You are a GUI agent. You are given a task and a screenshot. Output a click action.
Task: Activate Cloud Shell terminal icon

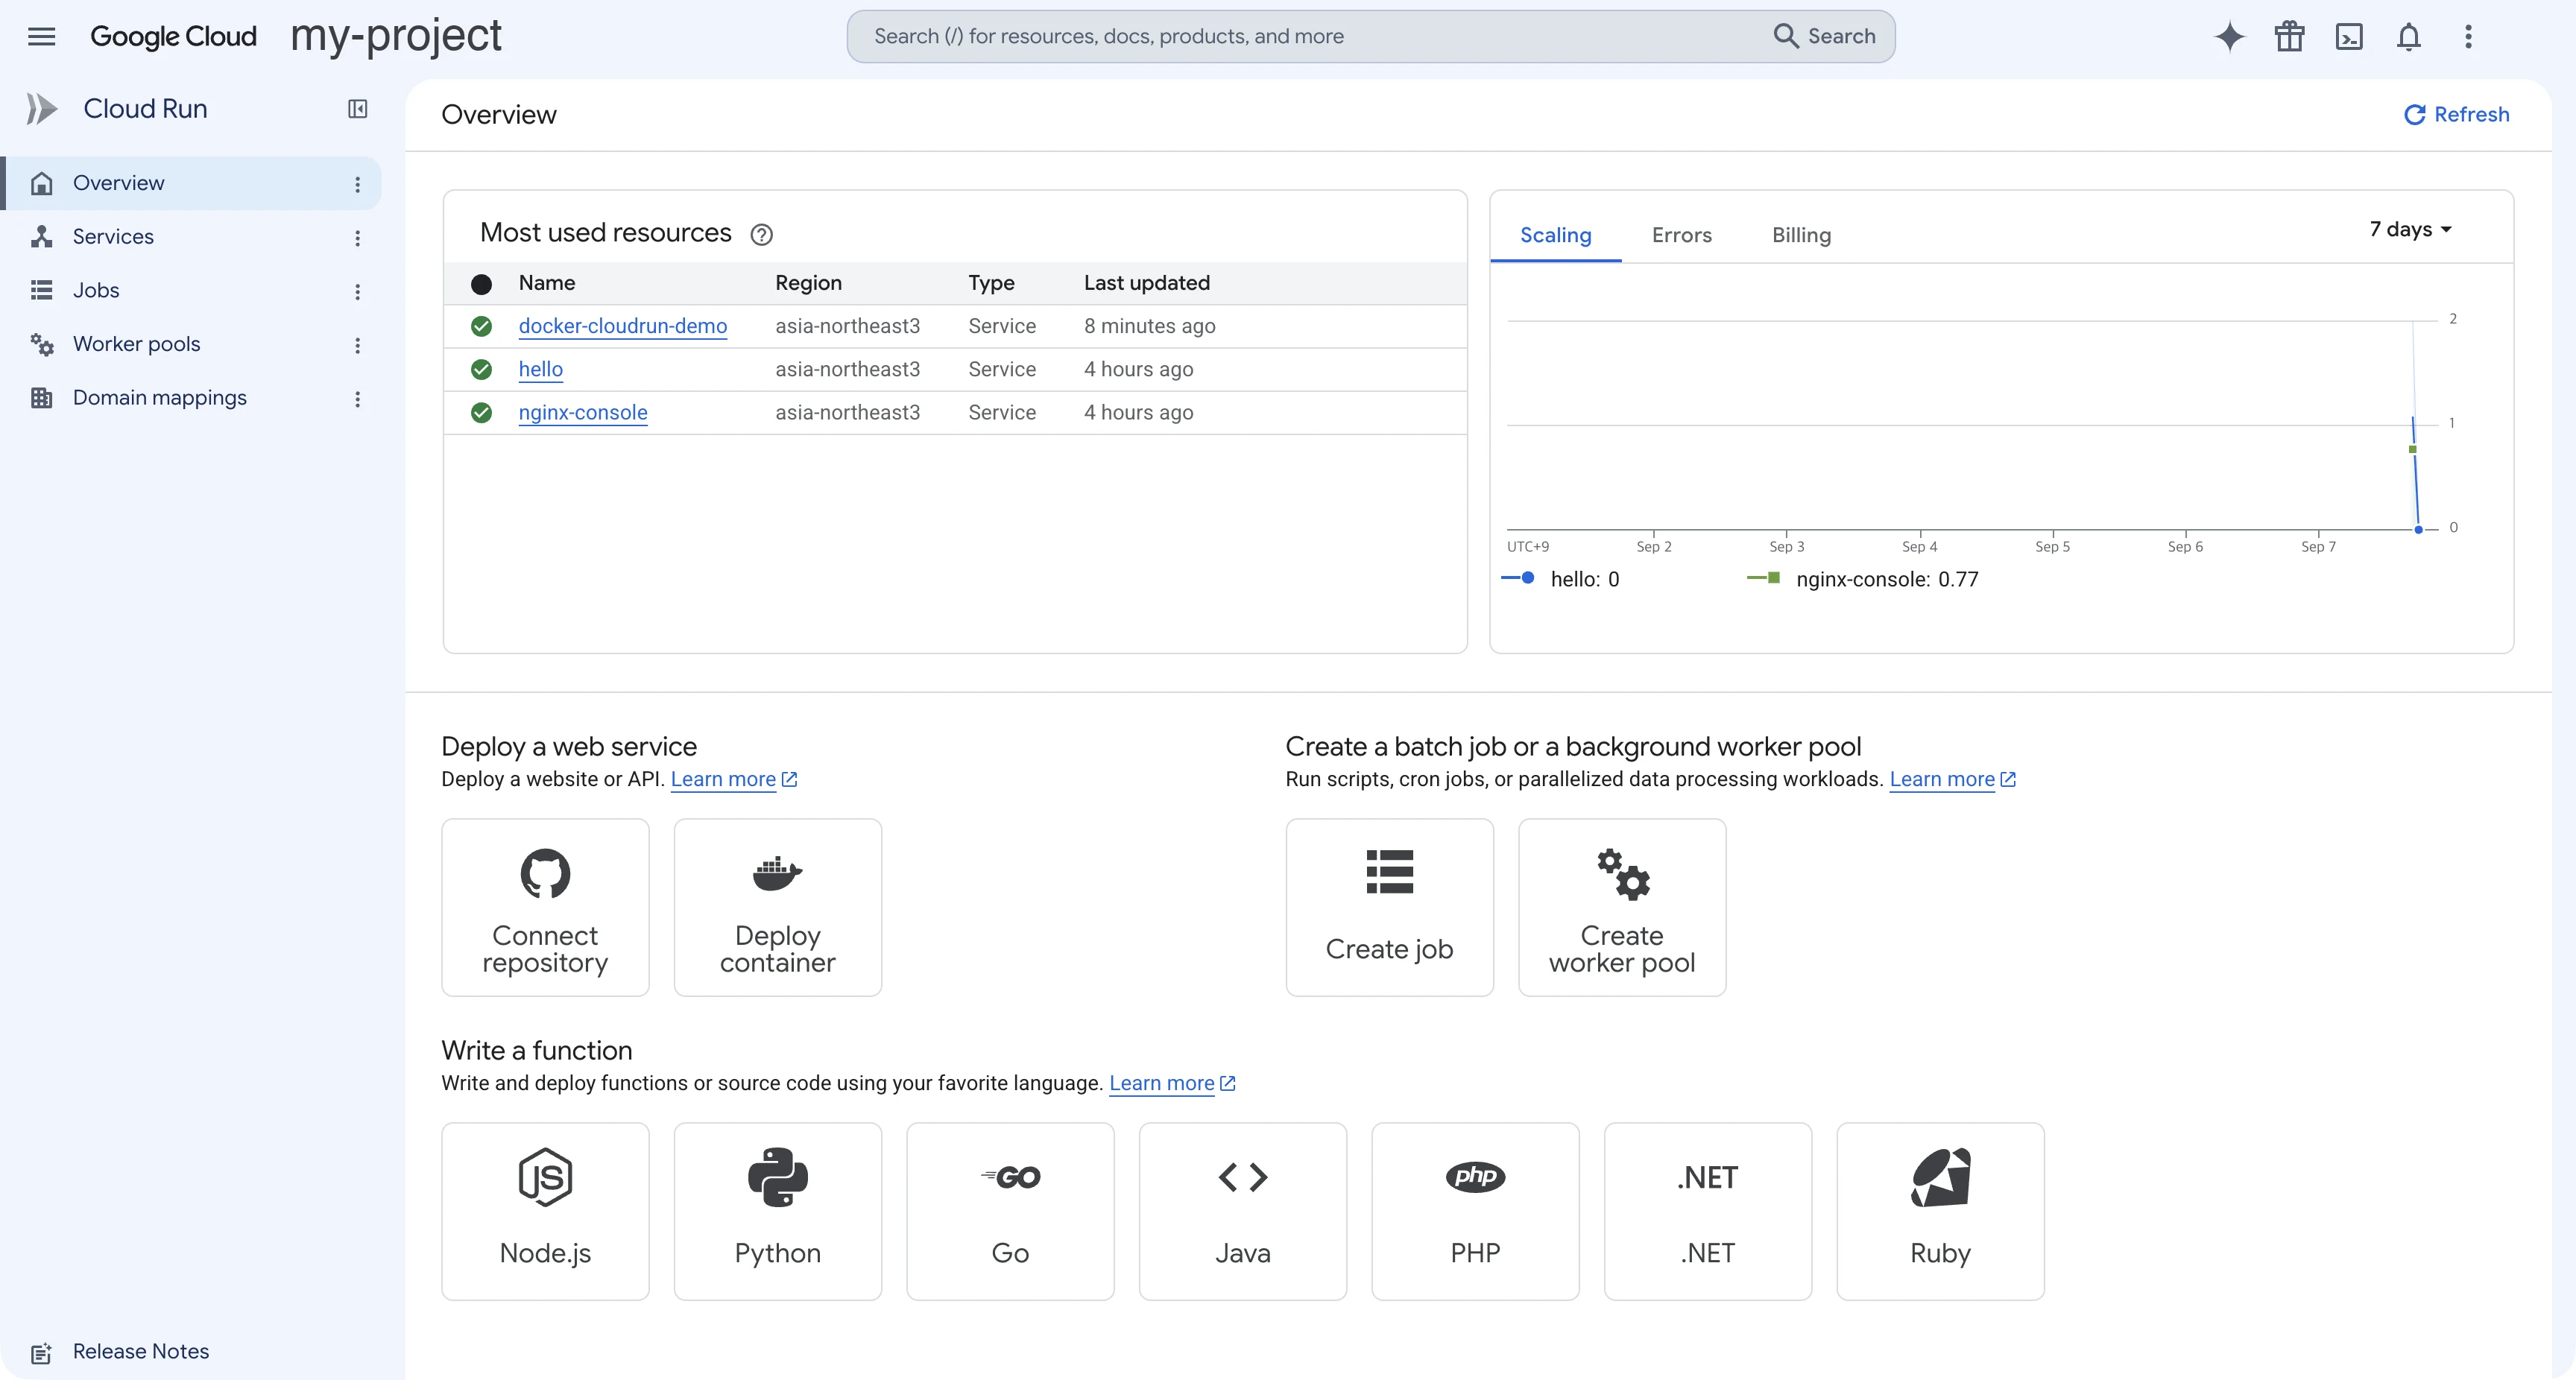click(2349, 37)
